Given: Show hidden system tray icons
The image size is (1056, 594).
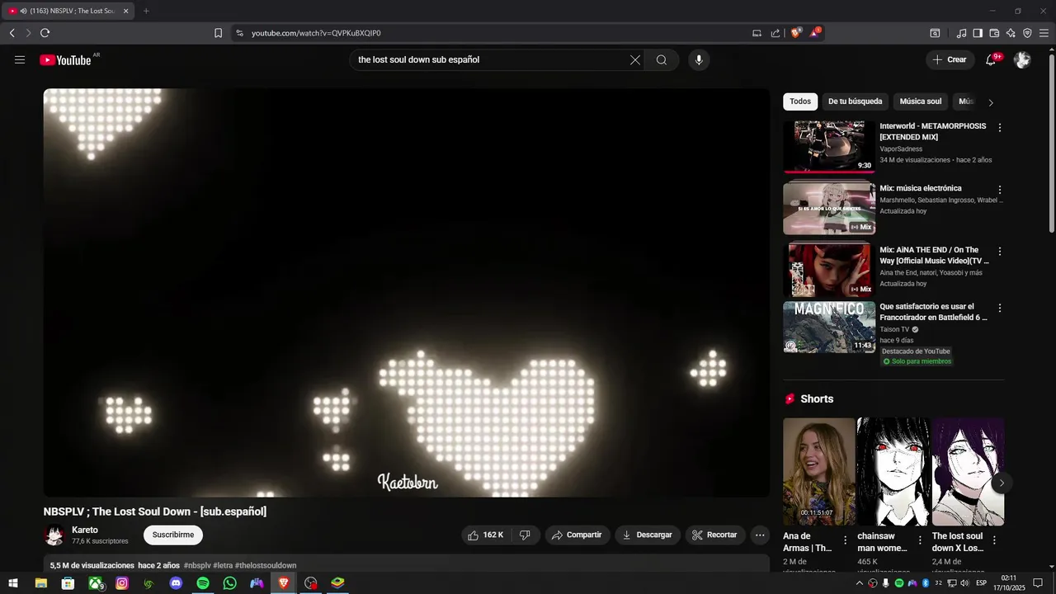Looking at the screenshot, I should tap(860, 583).
